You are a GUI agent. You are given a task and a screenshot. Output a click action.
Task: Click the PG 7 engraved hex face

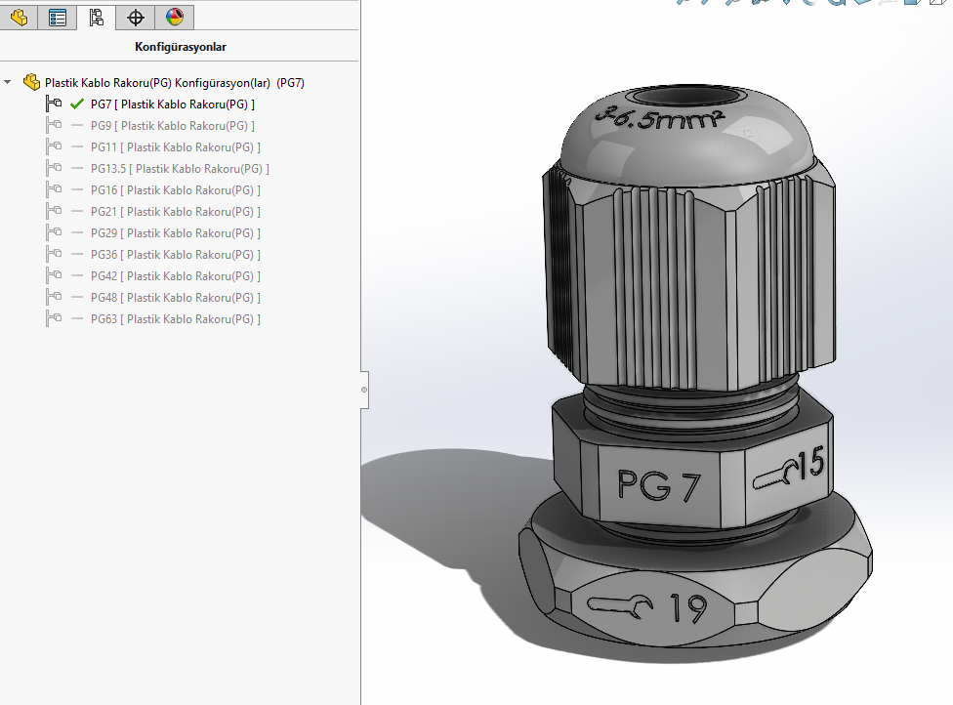tap(659, 485)
